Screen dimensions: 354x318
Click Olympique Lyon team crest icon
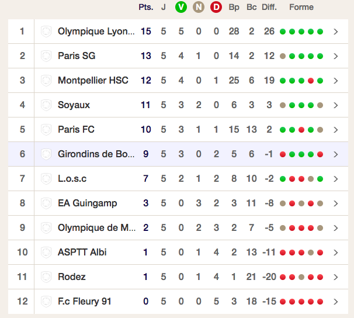point(46,32)
